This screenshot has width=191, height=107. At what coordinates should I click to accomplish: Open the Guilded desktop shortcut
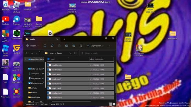pyautogui.click(x=17, y=50)
